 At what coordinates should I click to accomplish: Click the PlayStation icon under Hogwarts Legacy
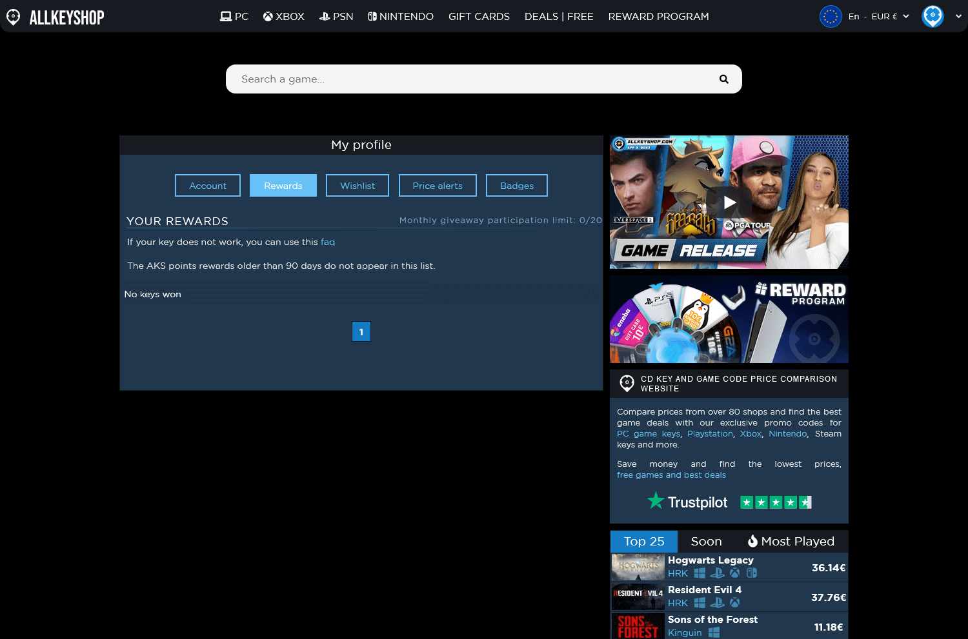click(717, 573)
